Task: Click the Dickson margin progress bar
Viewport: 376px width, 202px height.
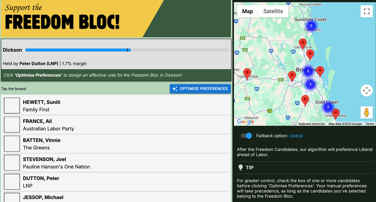Action: tap(127, 50)
